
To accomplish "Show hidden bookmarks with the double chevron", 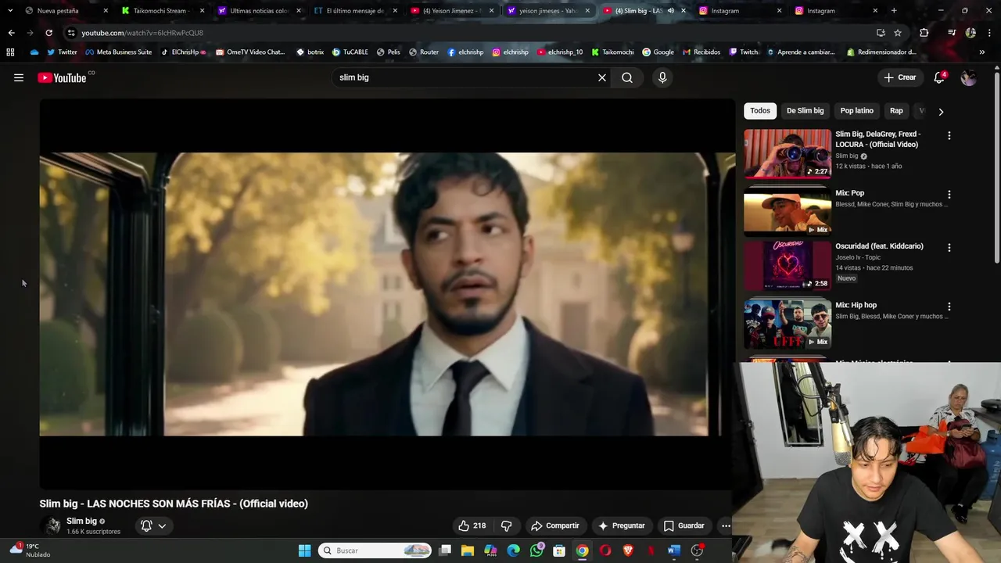I will (x=981, y=52).
